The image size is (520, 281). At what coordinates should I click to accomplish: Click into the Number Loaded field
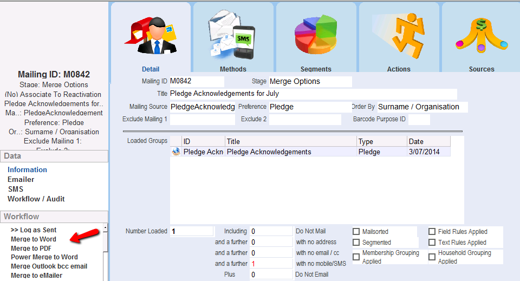[192, 231]
